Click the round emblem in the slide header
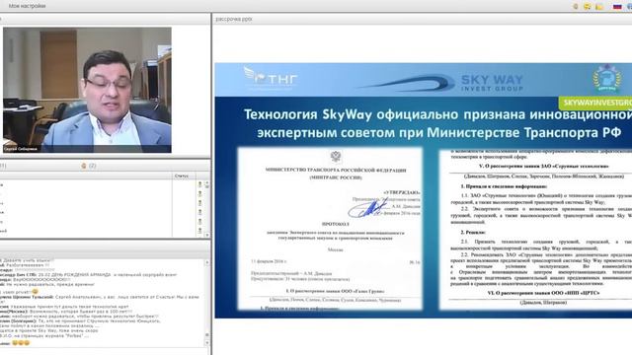 pyautogui.click(x=607, y=79)
